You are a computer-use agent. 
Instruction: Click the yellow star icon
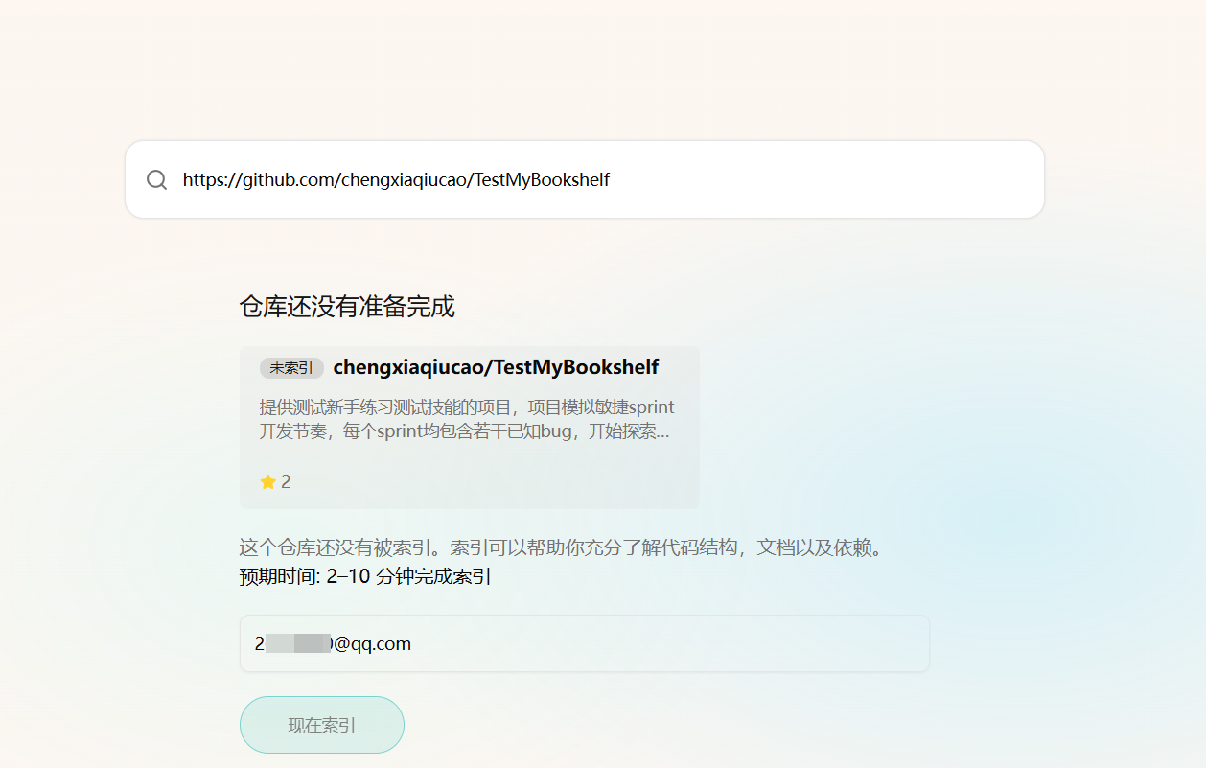[x=267, y=482]
